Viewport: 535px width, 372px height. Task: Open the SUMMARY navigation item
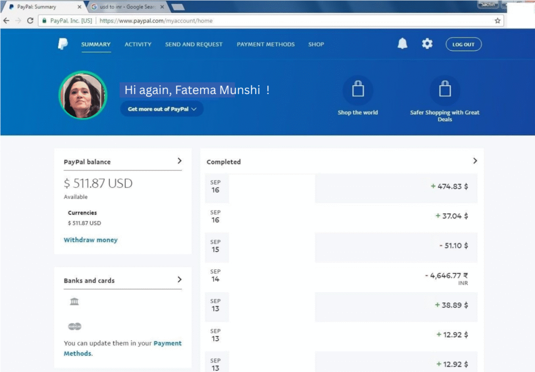click(96, 44)
